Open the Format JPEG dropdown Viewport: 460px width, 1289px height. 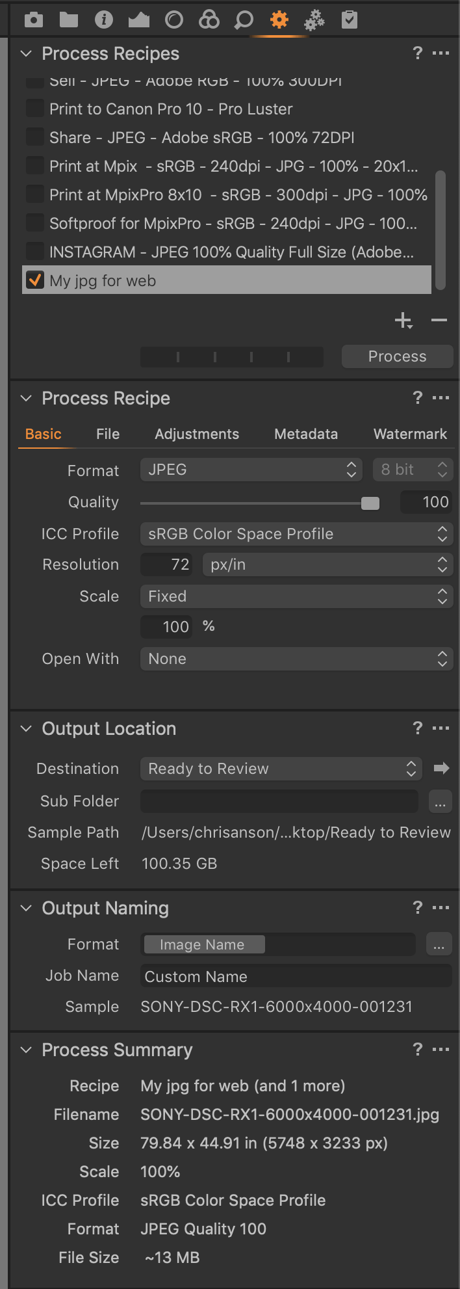pyautogui.click(x=251, y=470)
